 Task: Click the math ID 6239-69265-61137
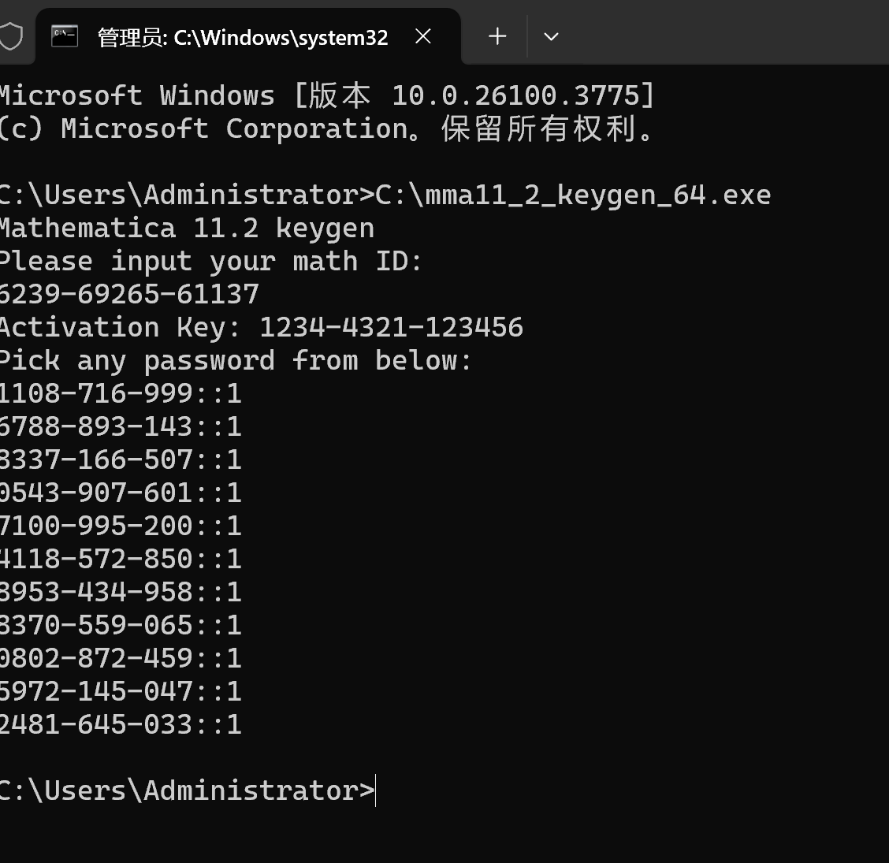point(129,295)
